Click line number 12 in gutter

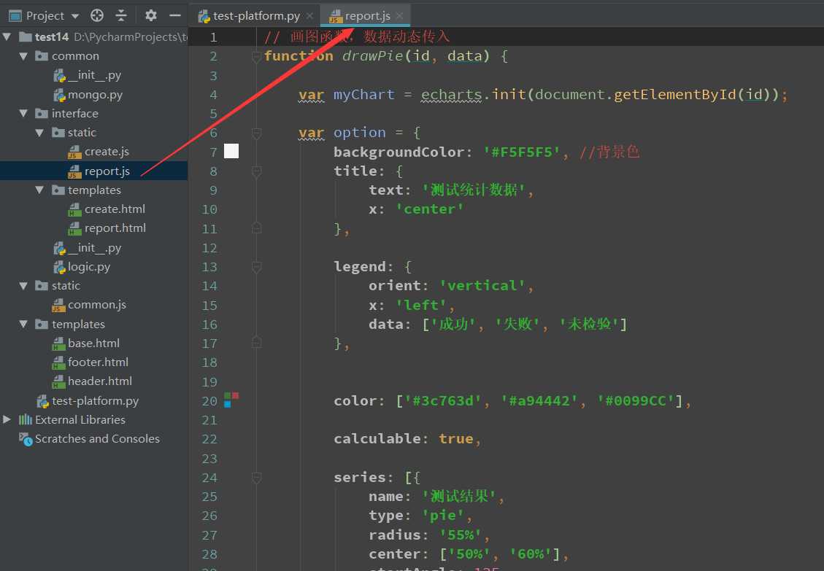tap(209, 247)
